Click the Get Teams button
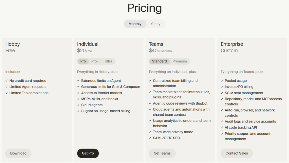Viewport: 289px width, 163px height. (162, 153)
